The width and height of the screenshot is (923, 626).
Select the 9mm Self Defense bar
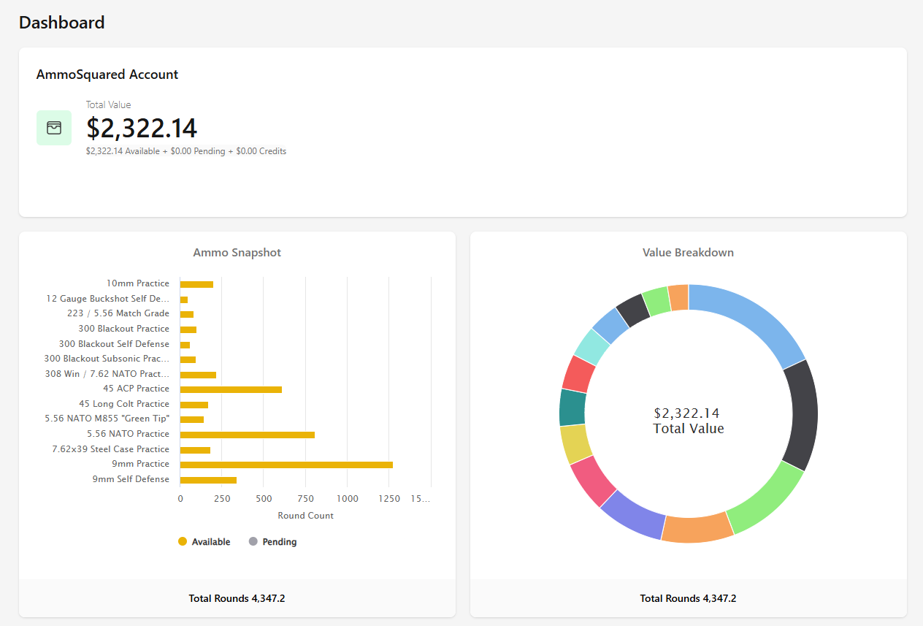click(x=208, y=480)
